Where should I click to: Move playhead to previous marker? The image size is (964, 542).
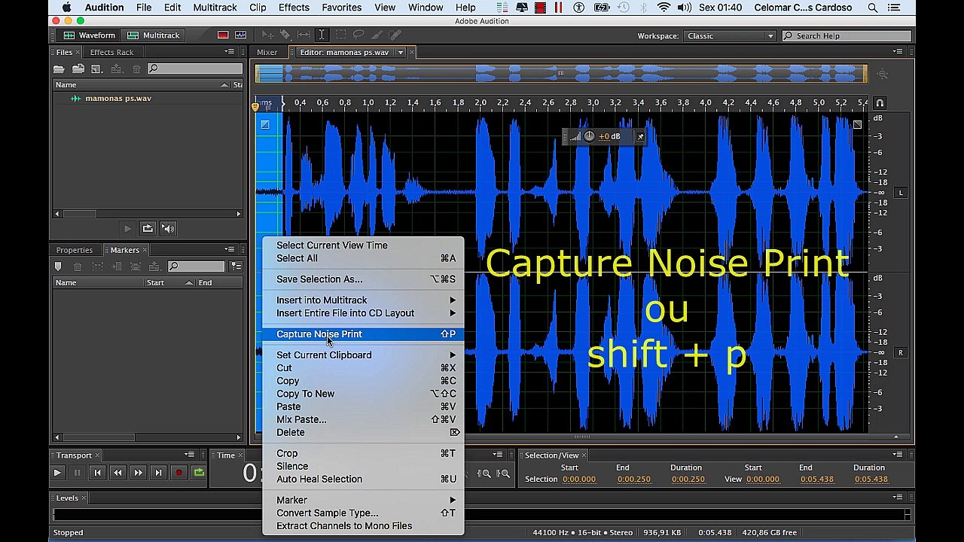click(x=97, y=473)
